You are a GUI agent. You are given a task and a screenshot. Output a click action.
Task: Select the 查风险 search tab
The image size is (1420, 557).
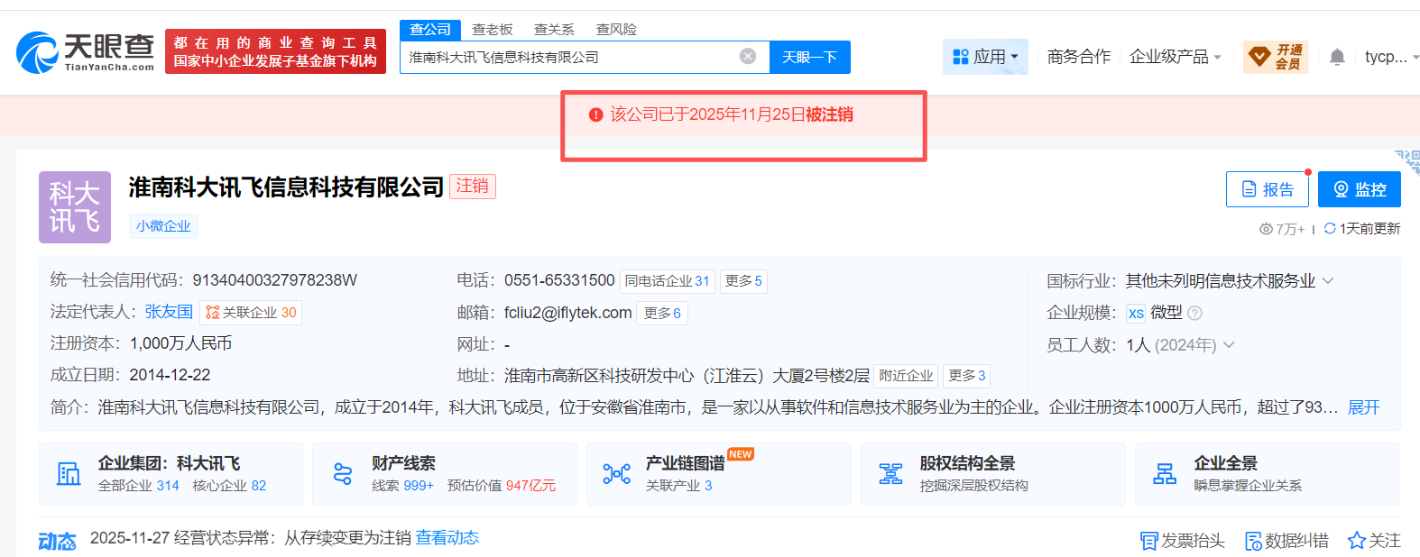[x=616, y=30]
